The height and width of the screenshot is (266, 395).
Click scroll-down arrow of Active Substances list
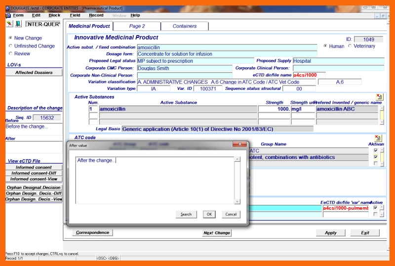382,122
